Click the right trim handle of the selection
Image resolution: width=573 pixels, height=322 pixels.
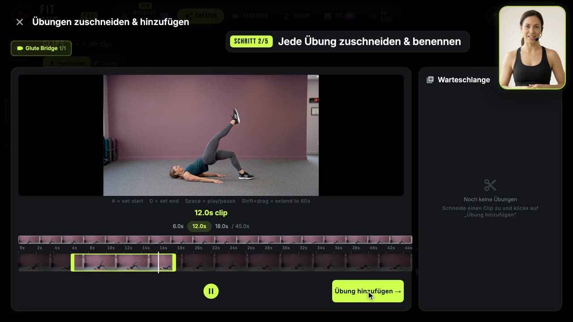point(174,263)
